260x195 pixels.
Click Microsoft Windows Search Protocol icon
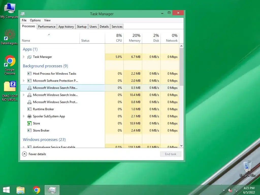click(29, 102)
